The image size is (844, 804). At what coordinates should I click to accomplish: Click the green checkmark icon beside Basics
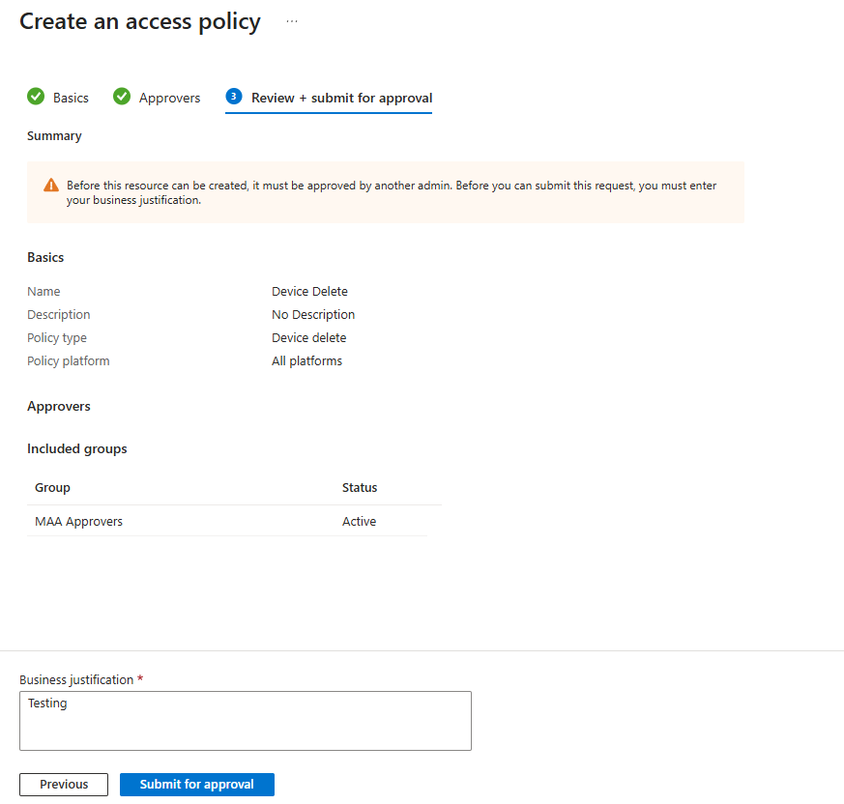tap(36, 97)
